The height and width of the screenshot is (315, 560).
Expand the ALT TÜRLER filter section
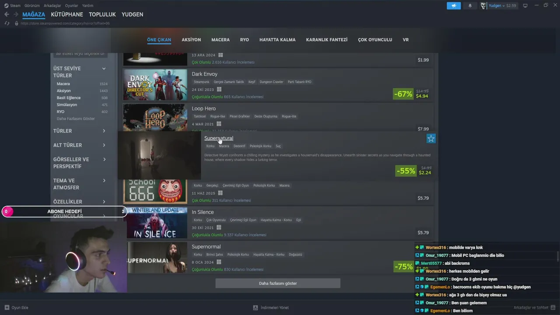coord(104,145)
